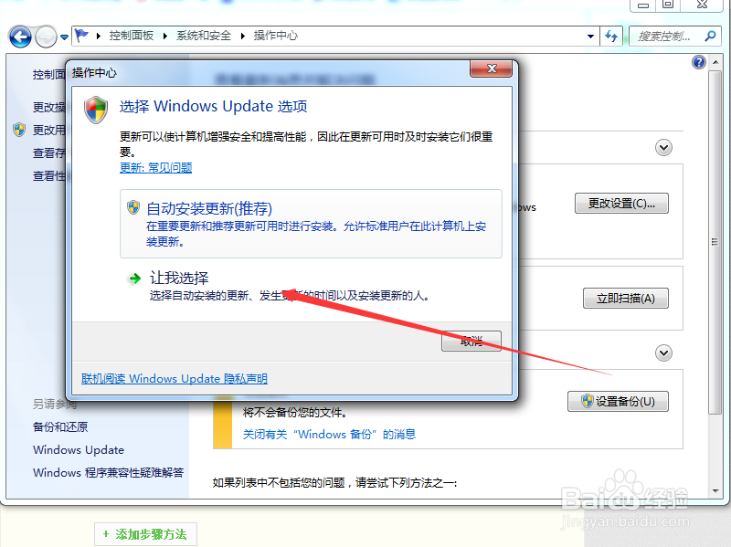Viewport: 731px width, 547px height.
Task: Click the shield icon beside 自动安装更新(推荐)
Action: 134,207
